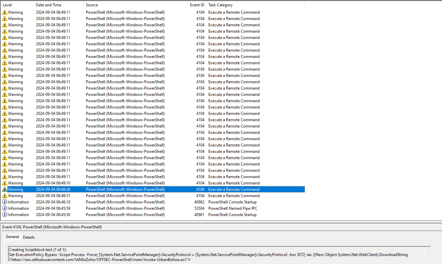Viewport: 442px width, 264px height.
Task: Click the warning icon of the 06:48:31 event
Action: coord(4,196)
